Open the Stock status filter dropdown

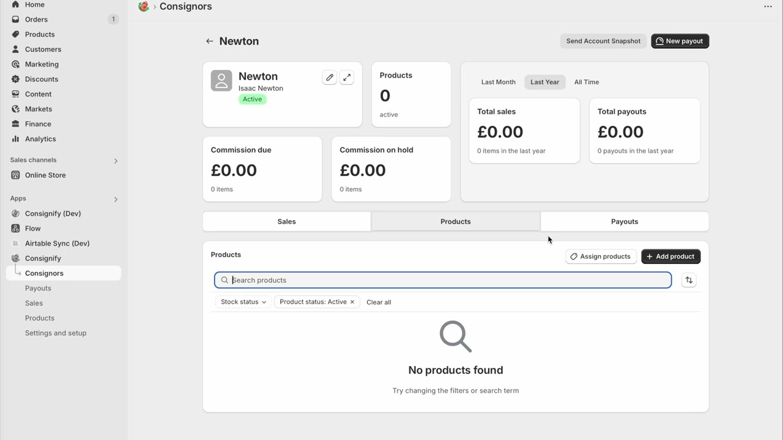pos(243,302)
